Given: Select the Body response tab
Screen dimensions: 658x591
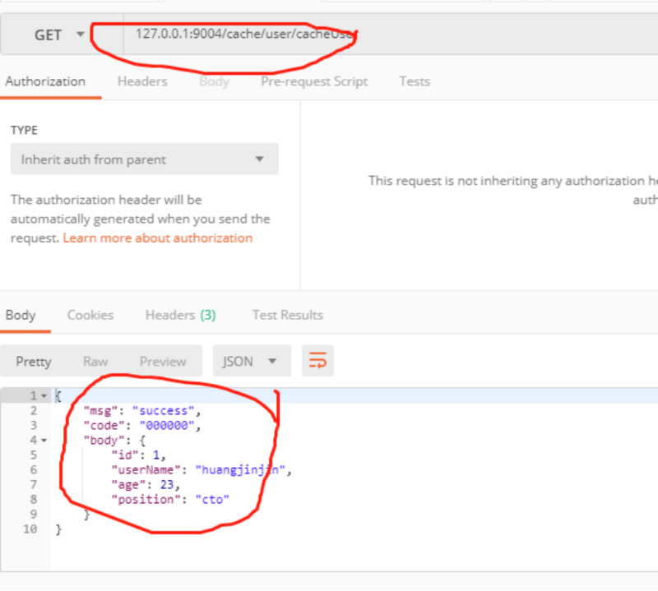Looking at the screenshot, I should [22, 314].
